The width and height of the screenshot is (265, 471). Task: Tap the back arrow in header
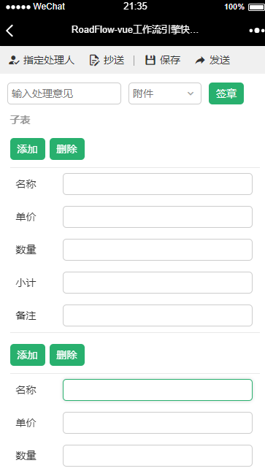click(x=9, y=31)
